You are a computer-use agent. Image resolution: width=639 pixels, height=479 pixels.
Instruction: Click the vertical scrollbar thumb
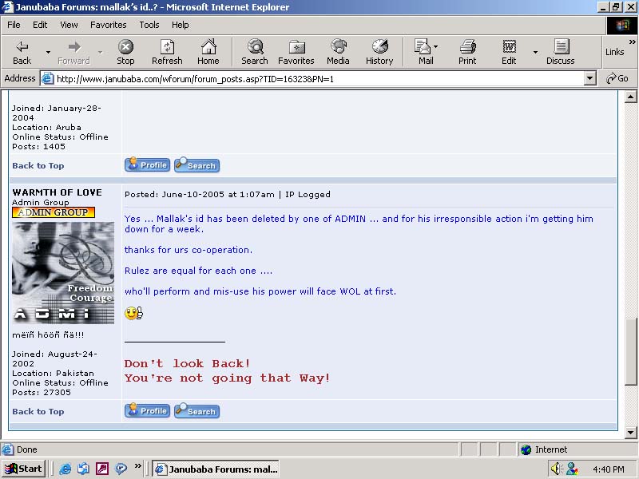[x=631, y=351]
